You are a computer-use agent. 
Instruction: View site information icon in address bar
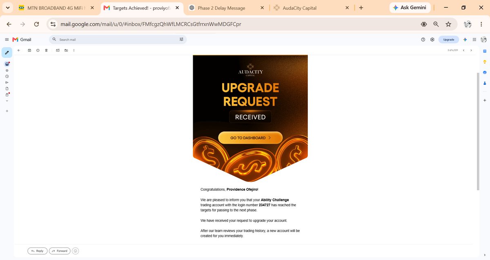point(53,24)
